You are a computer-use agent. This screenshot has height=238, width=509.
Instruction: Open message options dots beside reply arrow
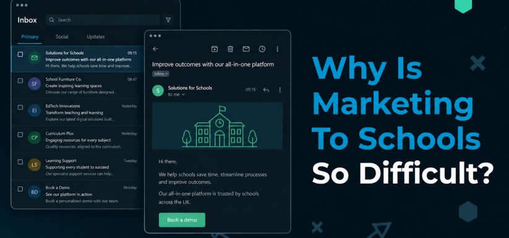[x=280, y=90]
